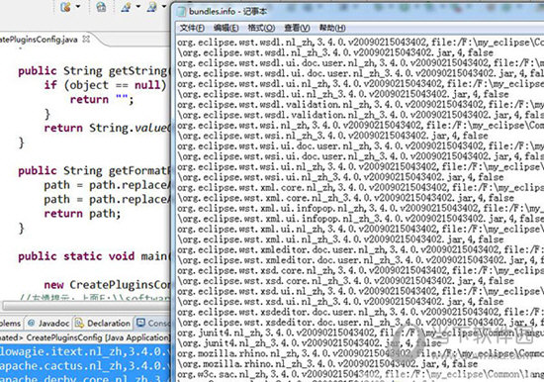
Task: Click Notepad line 'org.eclipse.wst.wsdl.validation.nl_zh,3.4.0...'
Action: click(x=360, y=105)
